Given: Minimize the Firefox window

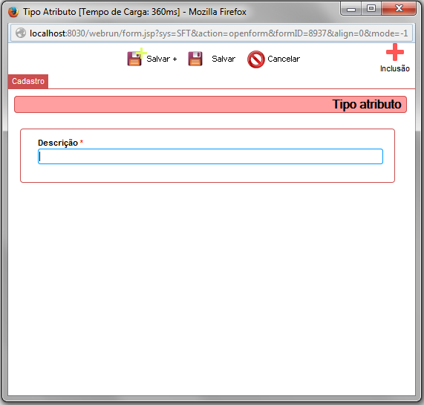Looking at the screenshot, I should (x=351, y=9).
